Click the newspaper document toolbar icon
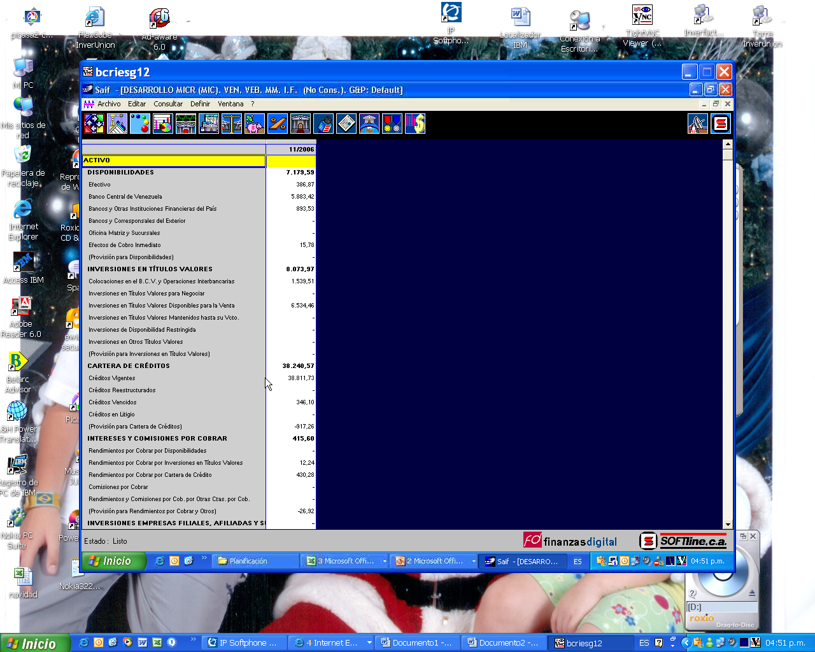The image size is (815, 652). pos(346,124)
